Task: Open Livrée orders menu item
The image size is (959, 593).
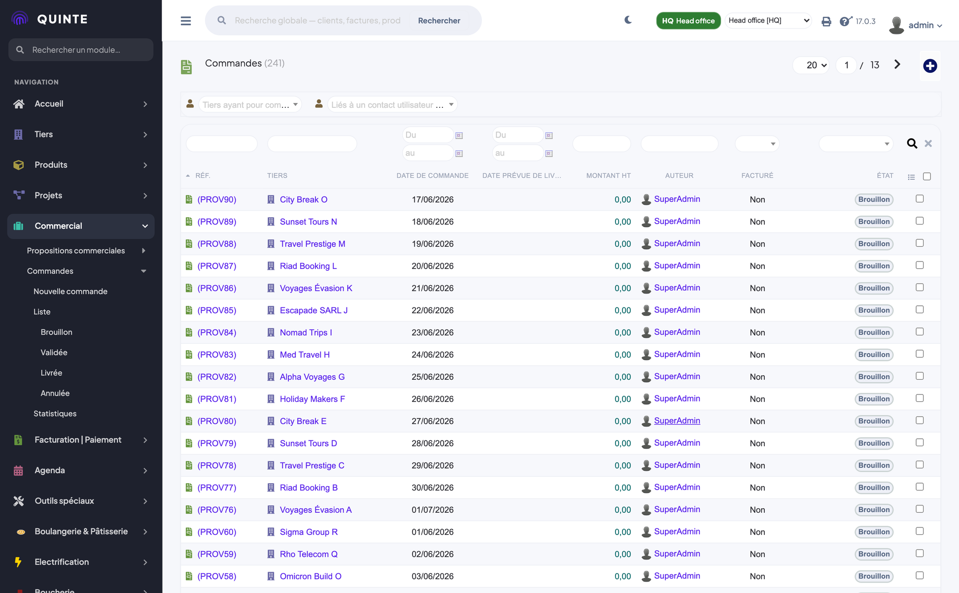Action: (x=52, y=373)
